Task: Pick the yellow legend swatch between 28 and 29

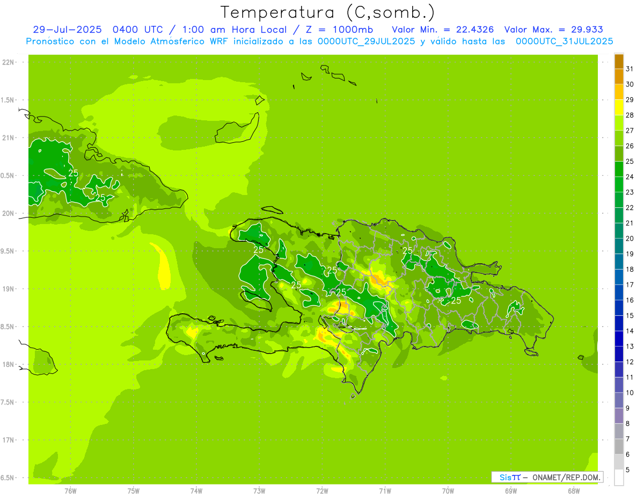Action: click(619, 107)
